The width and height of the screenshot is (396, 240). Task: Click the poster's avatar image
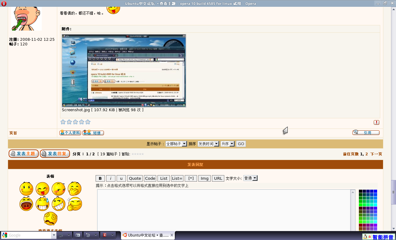(x=26, y=19)
